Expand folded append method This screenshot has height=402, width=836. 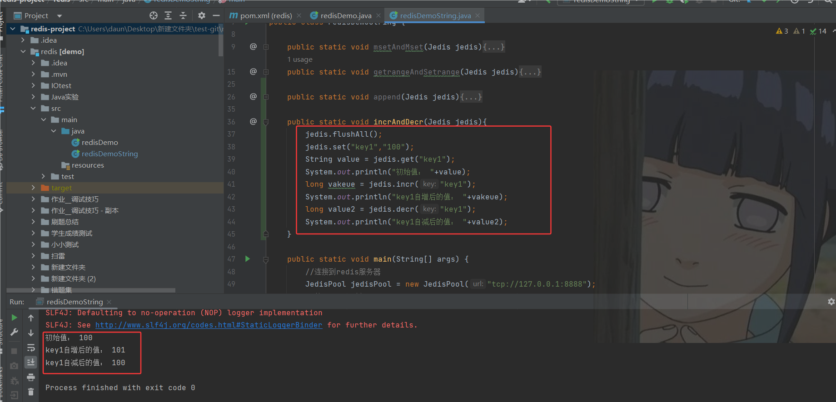tap(266, 97)
